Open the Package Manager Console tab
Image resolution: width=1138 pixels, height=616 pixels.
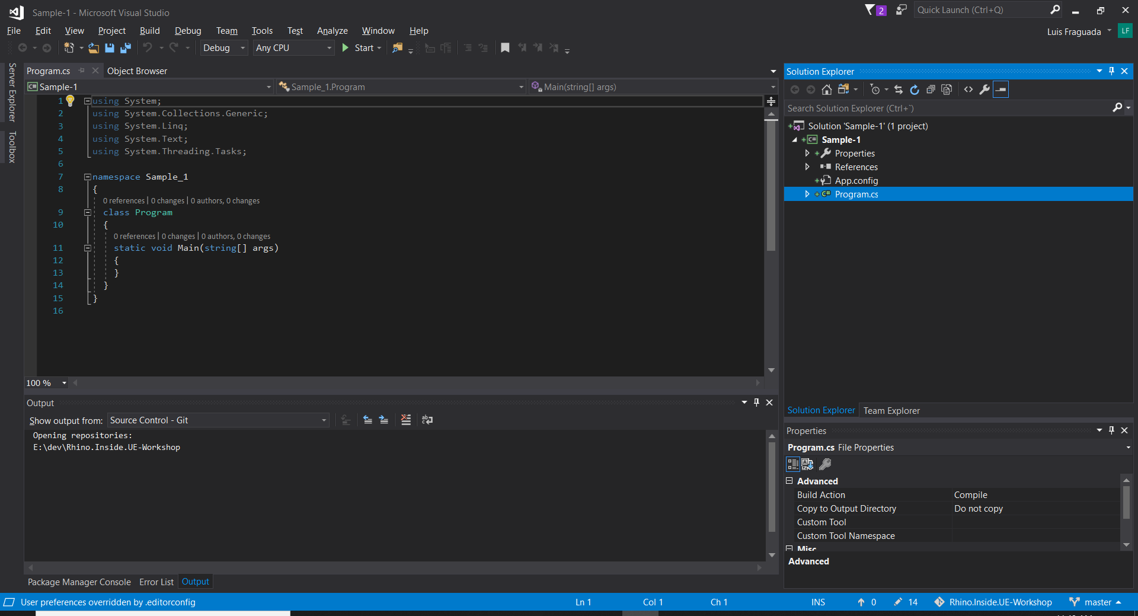pyautogui.click(x=79, y=582)
